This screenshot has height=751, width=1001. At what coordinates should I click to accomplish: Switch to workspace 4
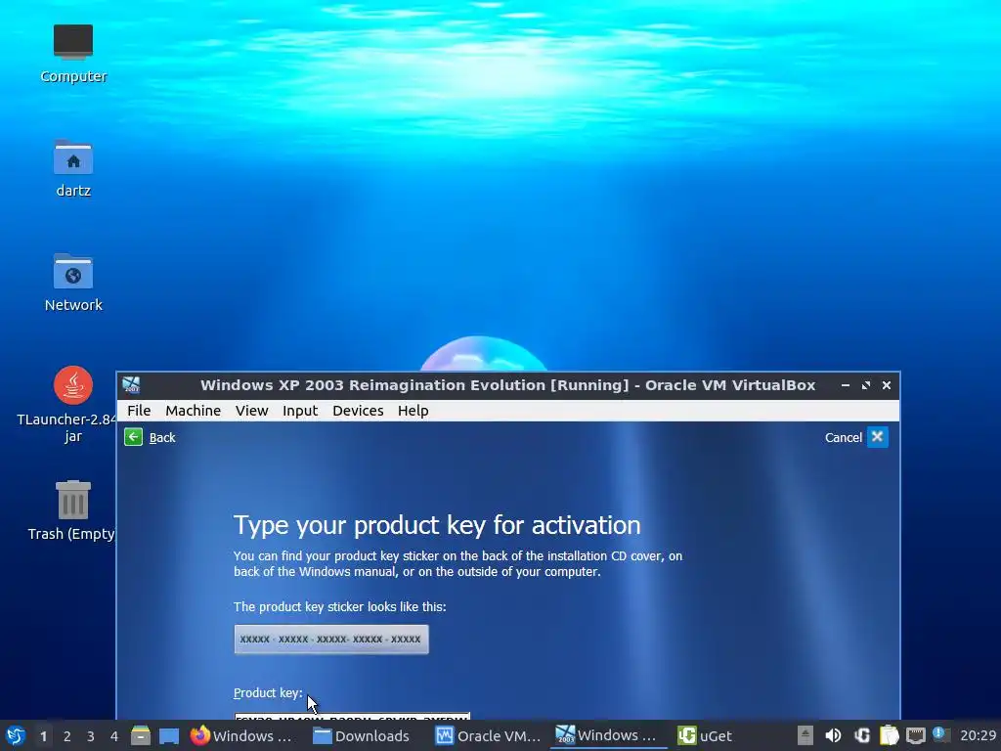(114, 736)
